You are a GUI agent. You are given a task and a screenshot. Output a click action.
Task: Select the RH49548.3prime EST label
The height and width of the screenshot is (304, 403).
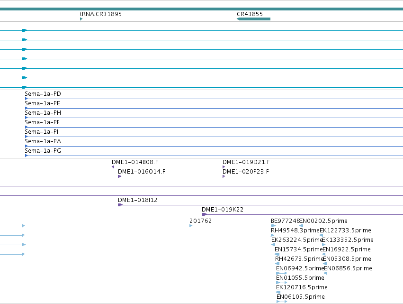[296, 230]
